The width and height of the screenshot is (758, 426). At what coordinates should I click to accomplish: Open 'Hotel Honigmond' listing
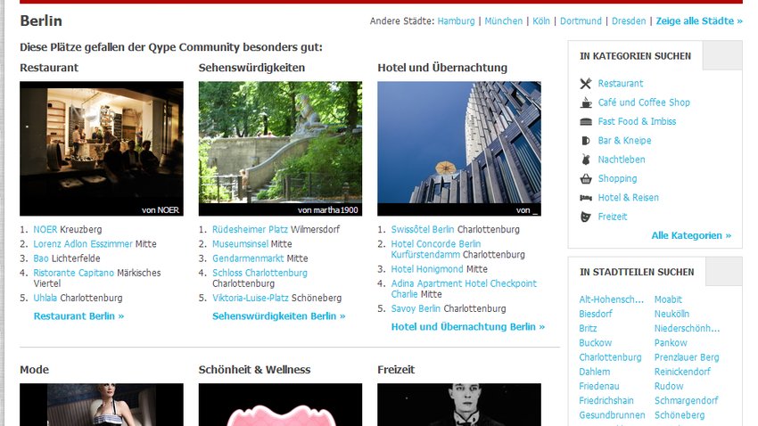click(x=427, y=269)
